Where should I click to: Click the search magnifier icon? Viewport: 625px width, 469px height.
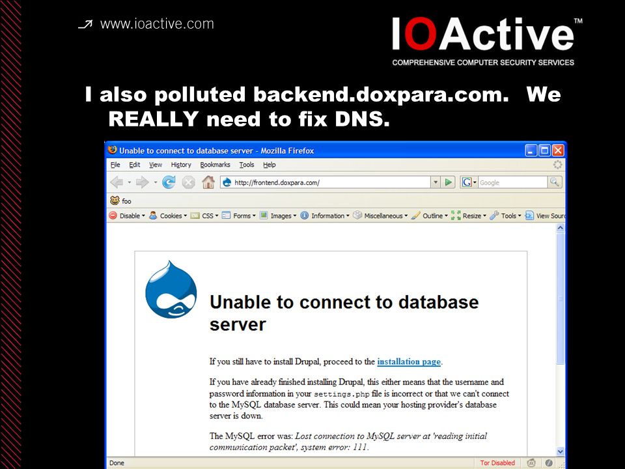coord(555,182)
